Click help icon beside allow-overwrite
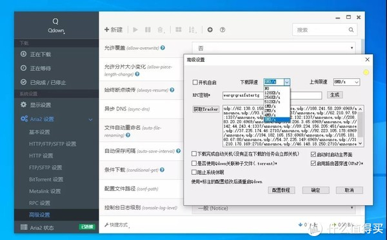 [x=163, y=48]
